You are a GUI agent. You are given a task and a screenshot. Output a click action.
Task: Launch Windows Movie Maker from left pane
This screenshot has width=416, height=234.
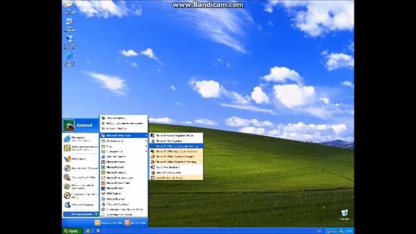pyautogui.click(x=81, y=177)
